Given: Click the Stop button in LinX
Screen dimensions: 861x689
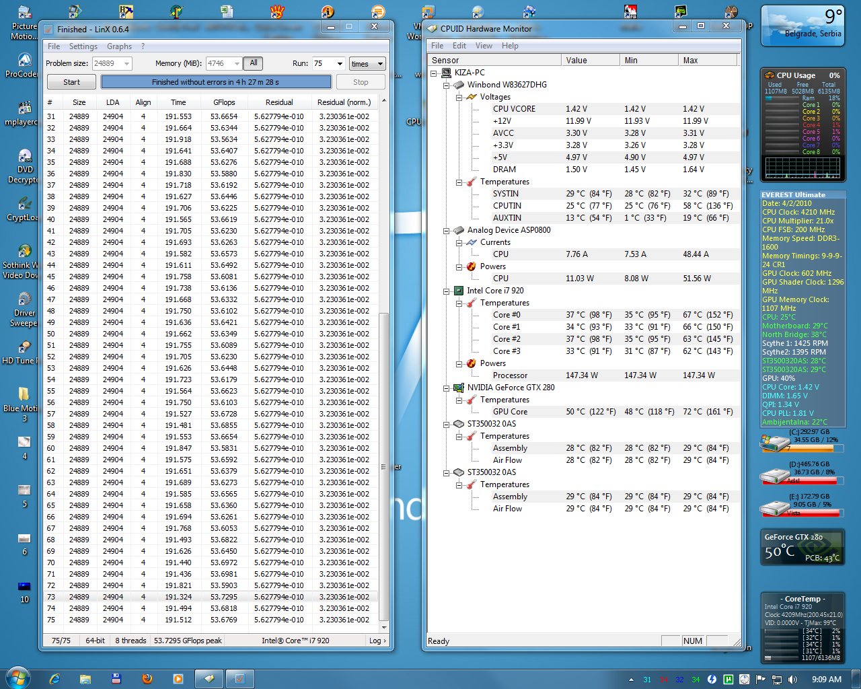Looking at the screenshot, I should click(361, 82).
